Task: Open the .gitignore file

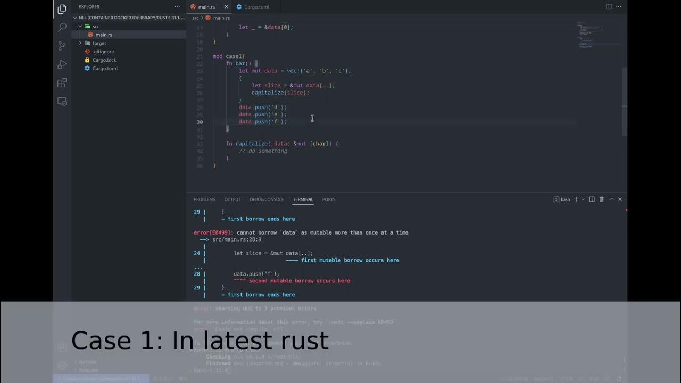Action: pyautogui.click(x=129, y=52)
